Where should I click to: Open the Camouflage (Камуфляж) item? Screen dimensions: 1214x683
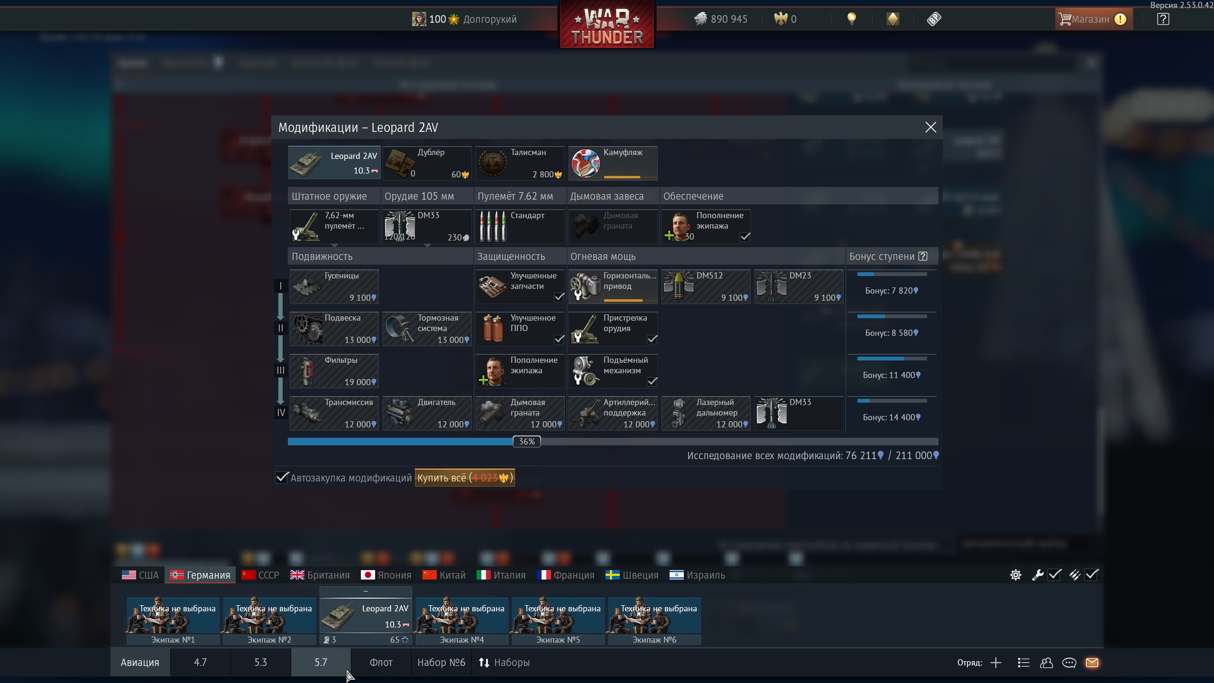click(x=613, y=163)
